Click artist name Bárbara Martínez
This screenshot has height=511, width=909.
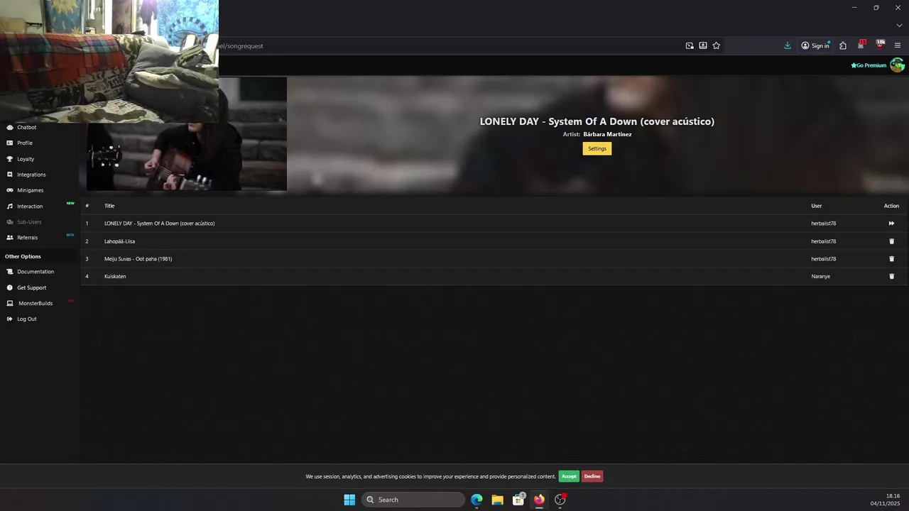pos(607,134)
